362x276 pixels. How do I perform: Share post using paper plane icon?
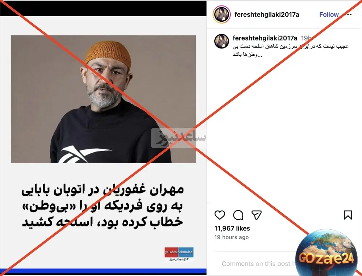click(x=256, y=215)
